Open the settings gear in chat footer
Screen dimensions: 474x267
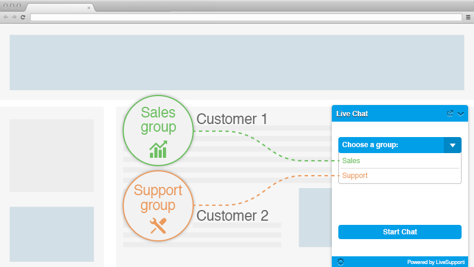[x=341, y=262]
